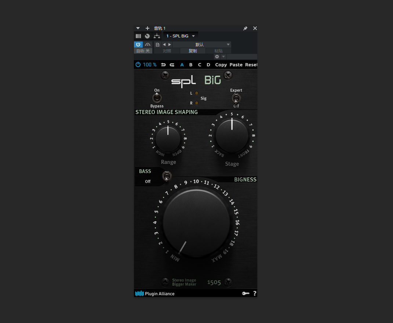Click the 自动: 关 automation mode button
393x323 pixels.
(x=143, y=51)
